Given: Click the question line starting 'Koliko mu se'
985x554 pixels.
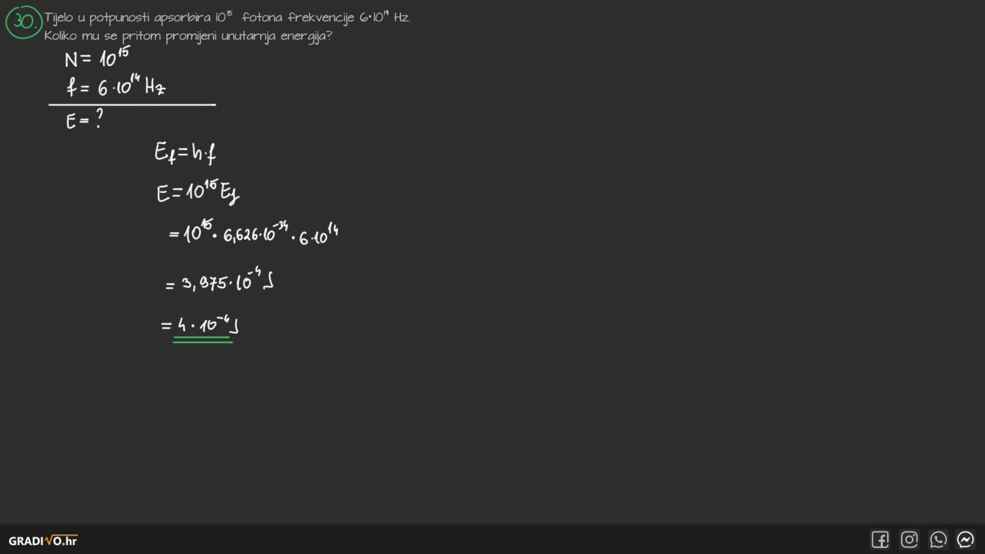Looking at the screenshot, I should coord(188,36).
